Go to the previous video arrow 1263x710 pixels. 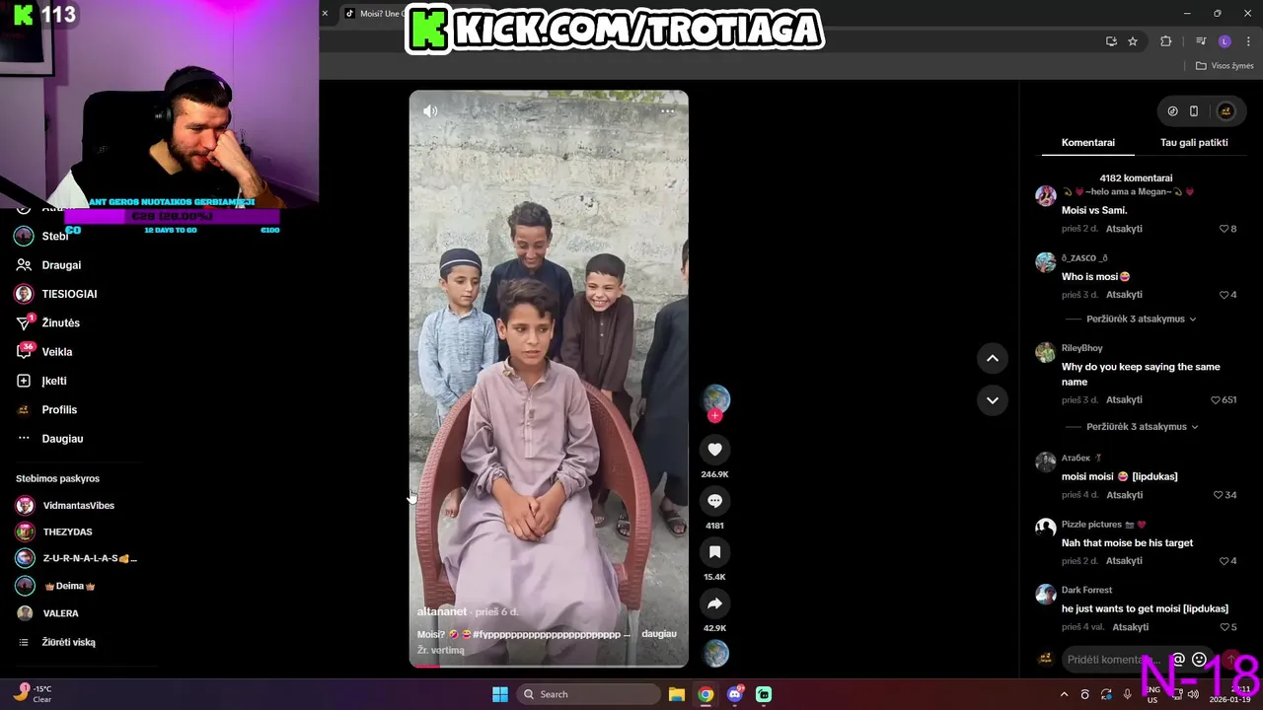[x=993, y=358]
